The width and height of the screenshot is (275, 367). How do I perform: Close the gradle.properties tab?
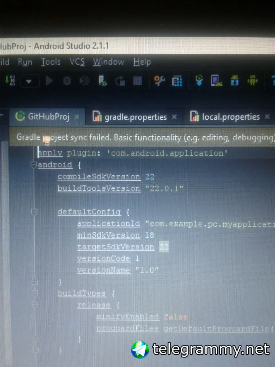point(174,117)
